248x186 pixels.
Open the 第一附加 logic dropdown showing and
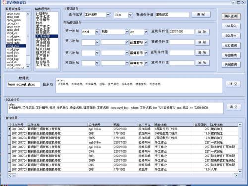97,32
